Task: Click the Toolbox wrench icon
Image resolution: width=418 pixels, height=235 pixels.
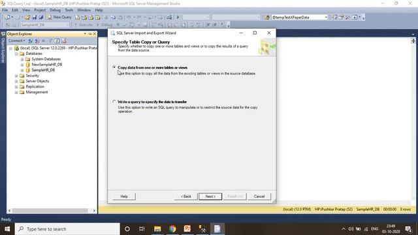Action: pyautogui.click(x=347, y=18)
